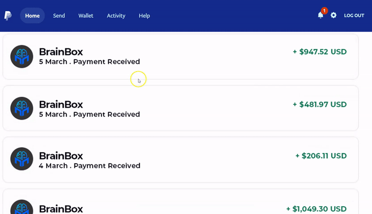Open the Help menu item
Image resolution: width=372 pixels, height=214 pixels.
pos(144,16)
